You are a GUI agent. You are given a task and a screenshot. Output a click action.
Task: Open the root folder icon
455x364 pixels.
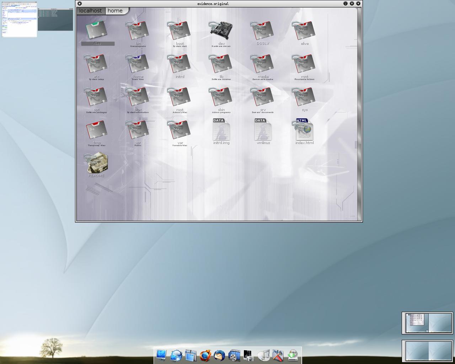click(x=179, y=97)
